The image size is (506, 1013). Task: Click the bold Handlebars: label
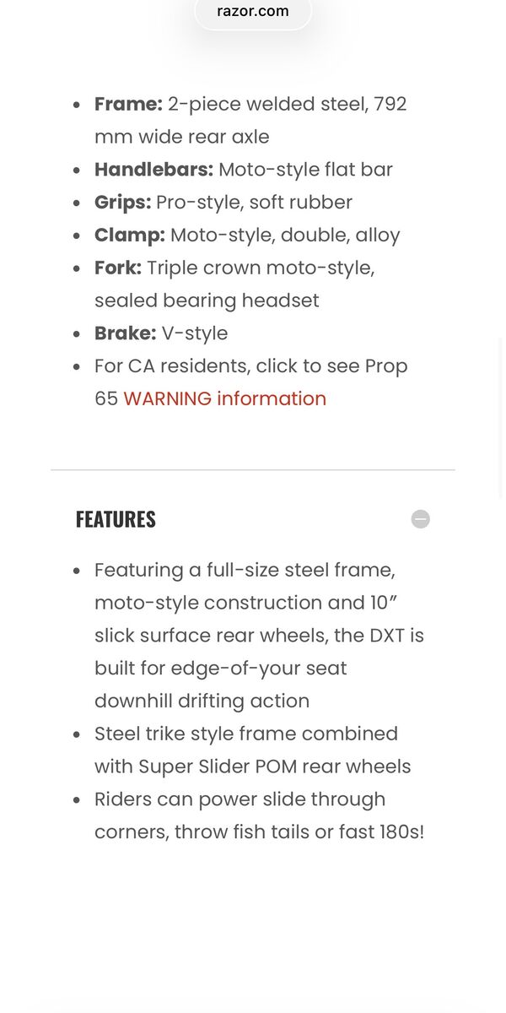(153, 170)
